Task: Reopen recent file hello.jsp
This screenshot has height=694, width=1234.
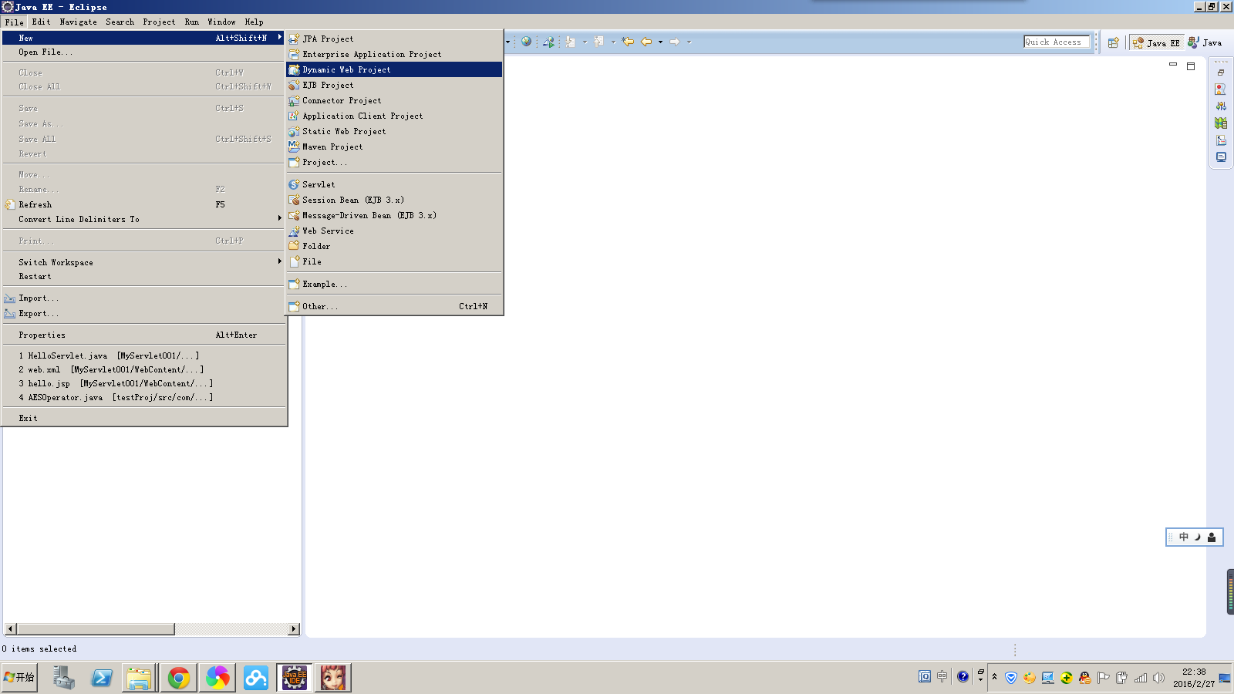Action: coord(144,383)
